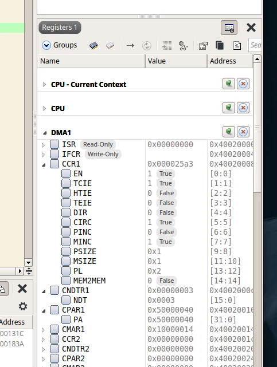Click the circular refresh toolbar icon
The width and height of the screenshot is (277, 367).
click(147, 45)
